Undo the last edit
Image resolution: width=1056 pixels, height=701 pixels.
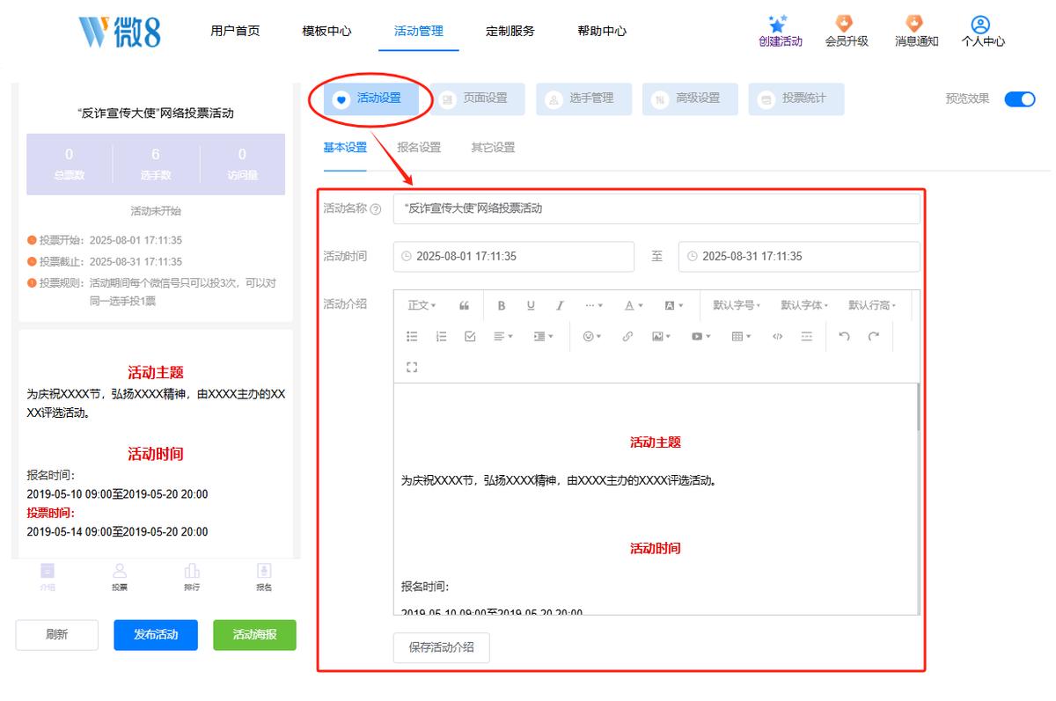845,336
